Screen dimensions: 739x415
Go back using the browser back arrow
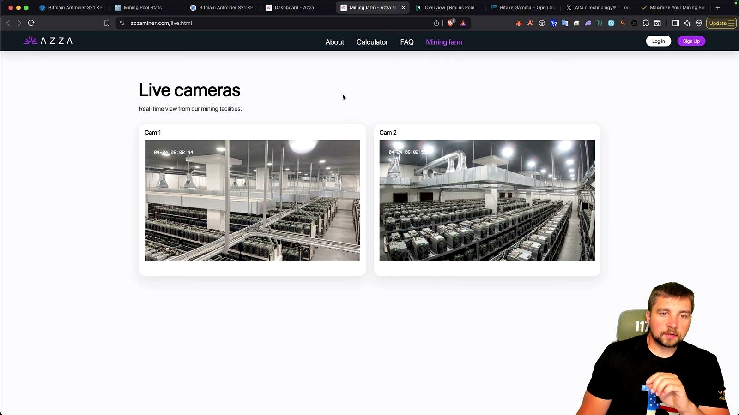click(x=8, y=23)
